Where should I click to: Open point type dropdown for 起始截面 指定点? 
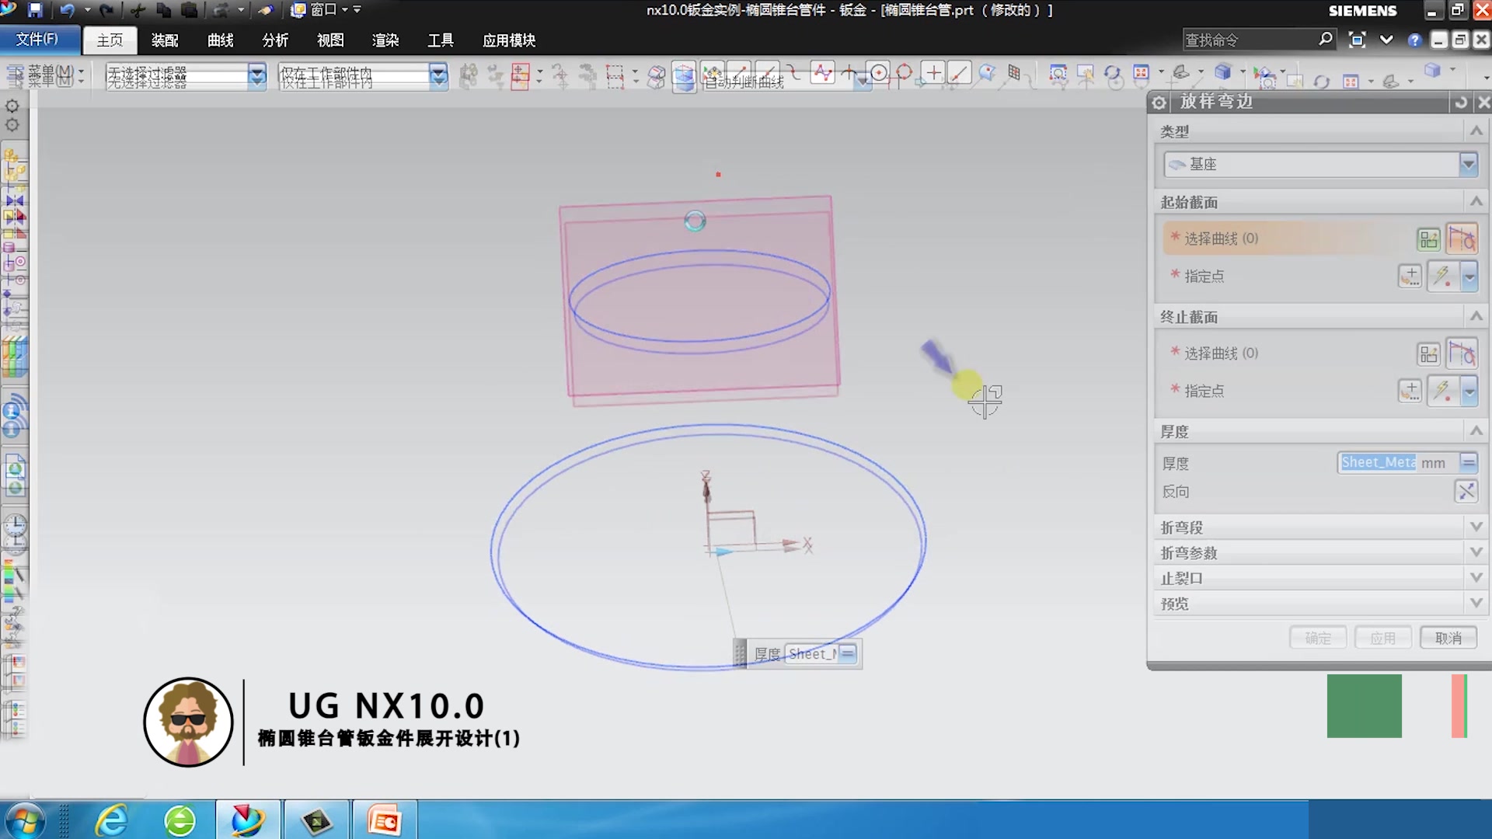click(x=1469, y=277)
